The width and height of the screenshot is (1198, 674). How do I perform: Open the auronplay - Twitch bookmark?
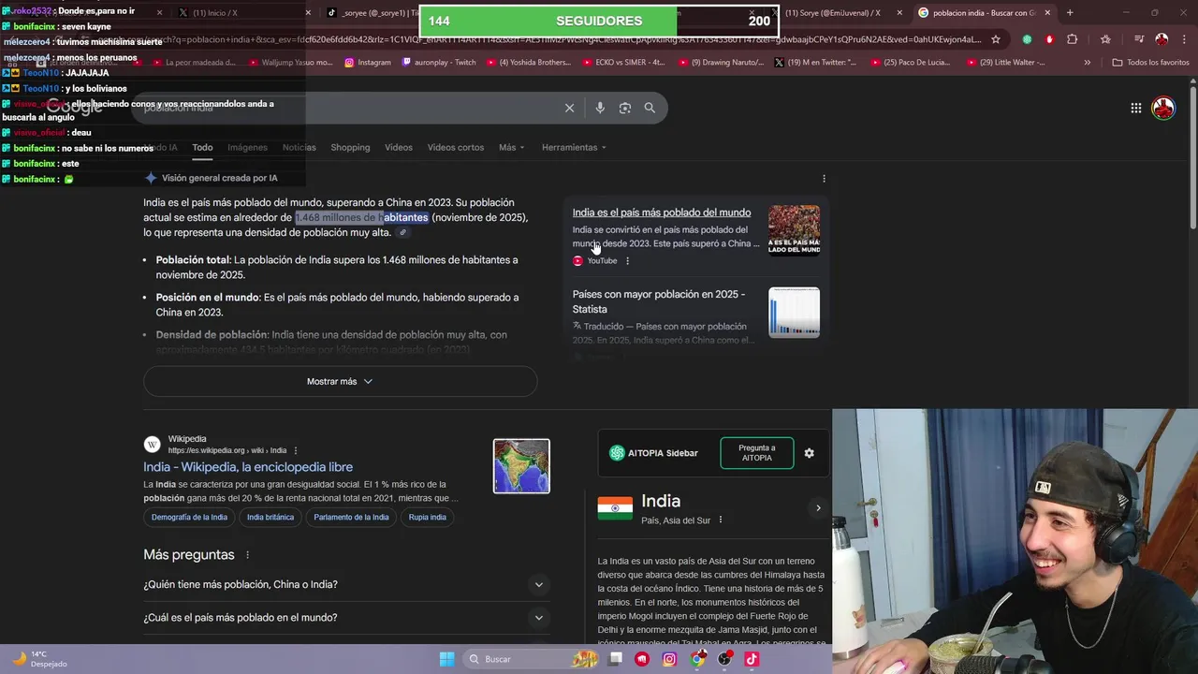point(439,63)
